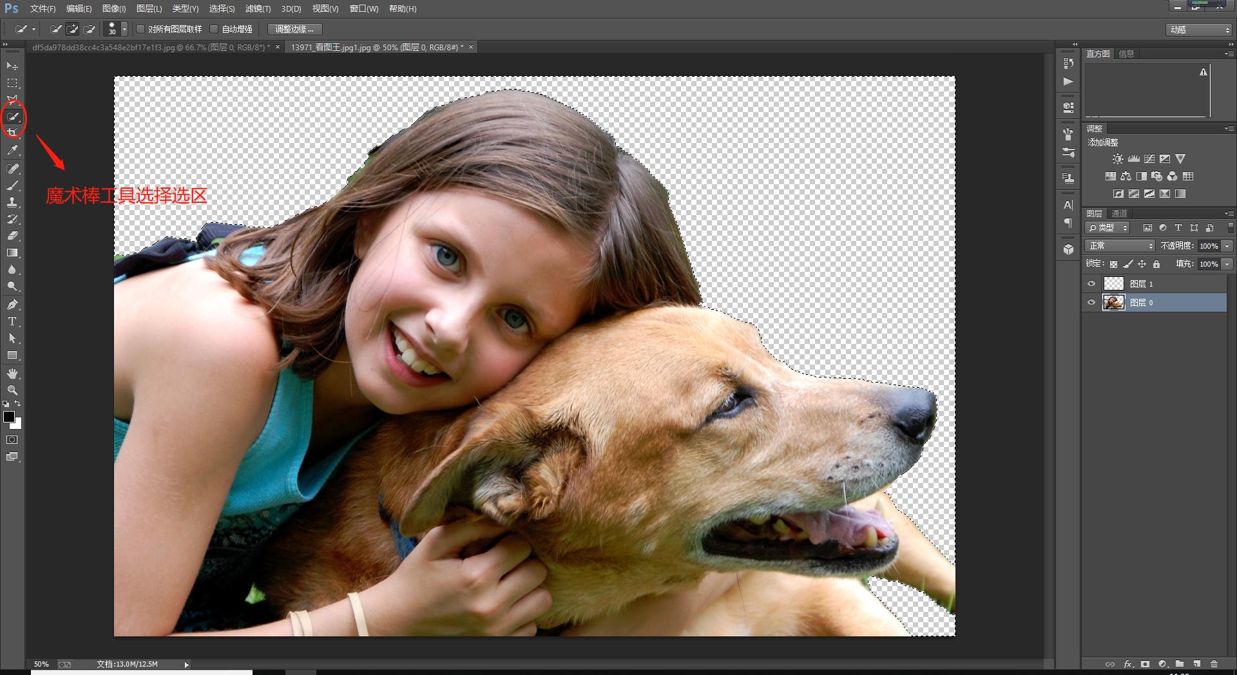Open the brush size 30 picker dropdown
This screenshot has height=675, width=1237.
(124, 29)
